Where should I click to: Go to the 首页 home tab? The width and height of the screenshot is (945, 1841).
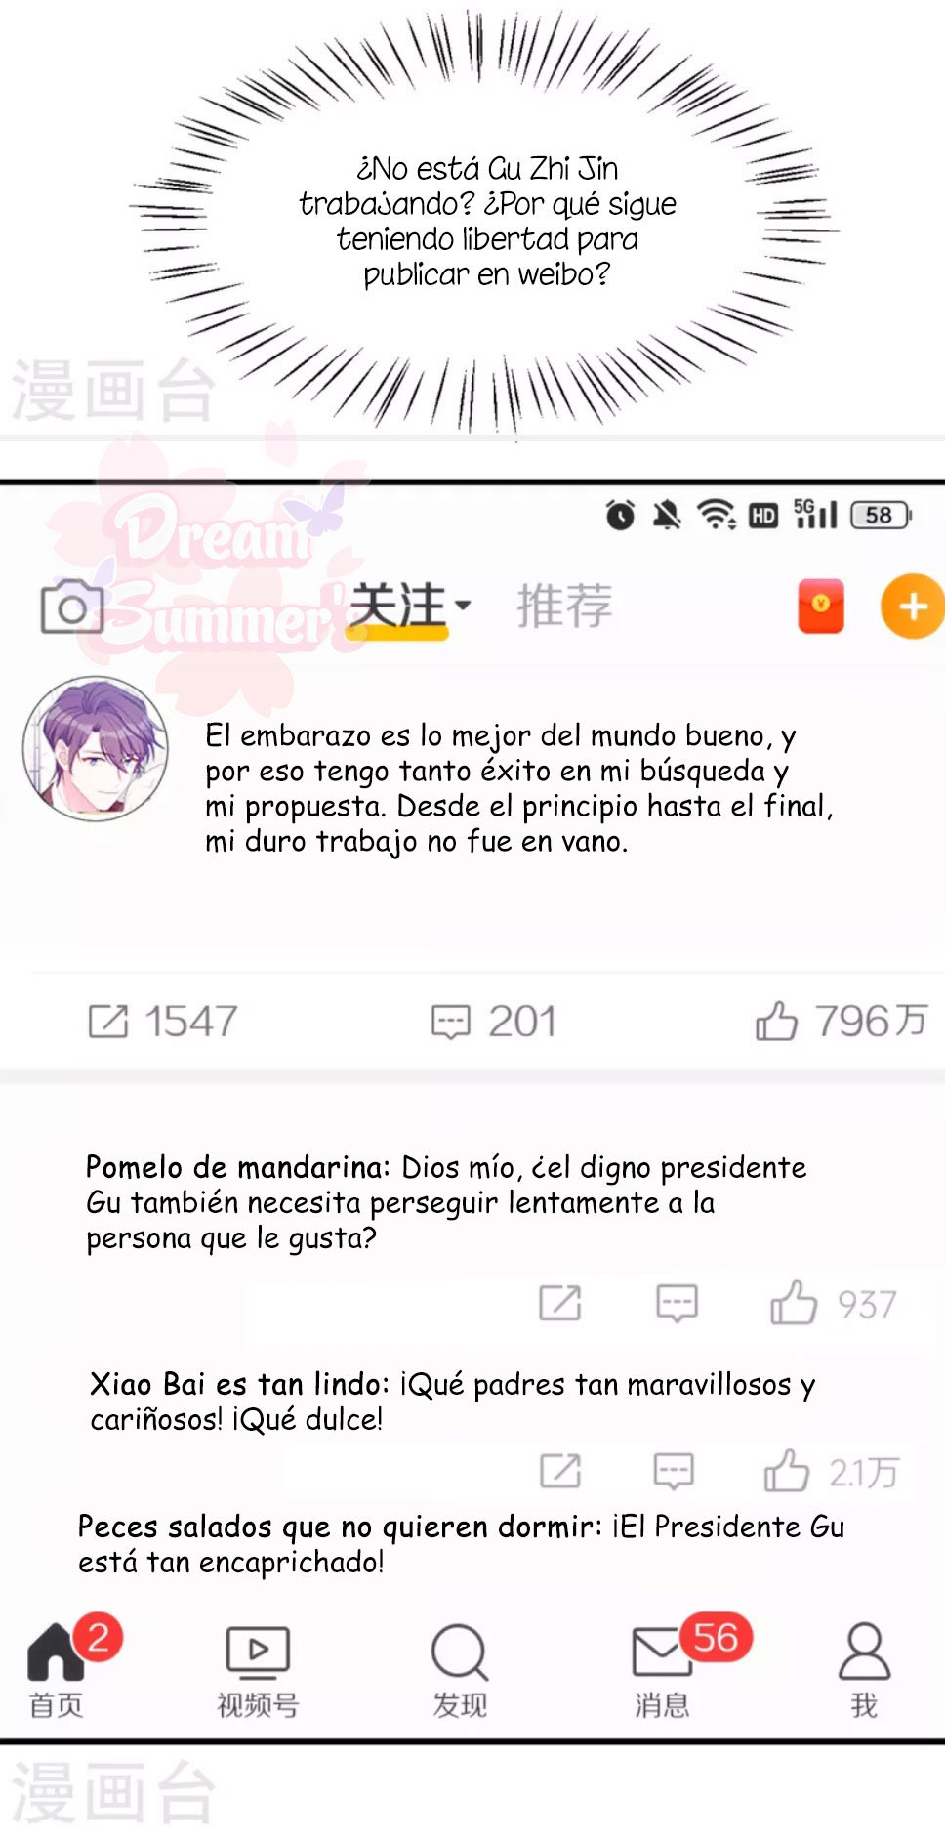(56, 1670)
